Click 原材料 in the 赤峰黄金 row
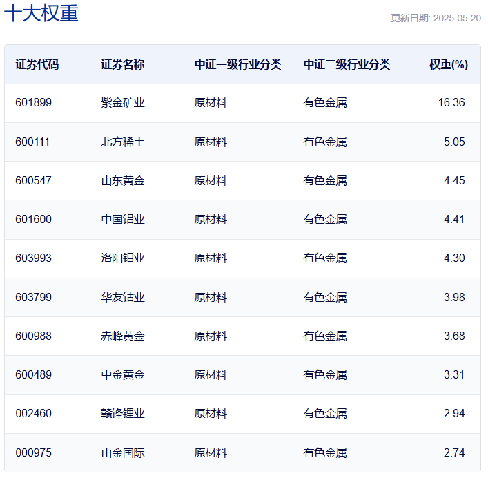This screenshot has width=488, height=478. tap(211, 336)
